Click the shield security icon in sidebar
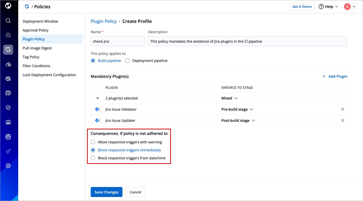This screenshot has height=201, width=363. click(8, 108)
